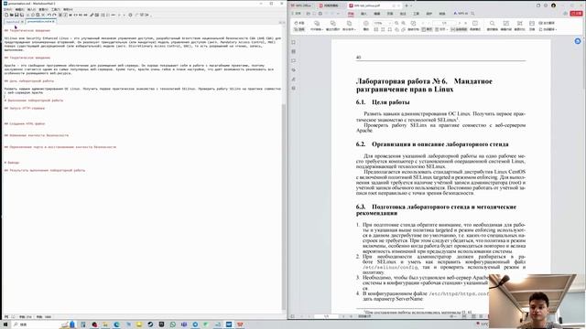Click heading '## Цель лабораторной работы' in editor
The height and width of the screenshot is (329, 586).
[28, 81]
